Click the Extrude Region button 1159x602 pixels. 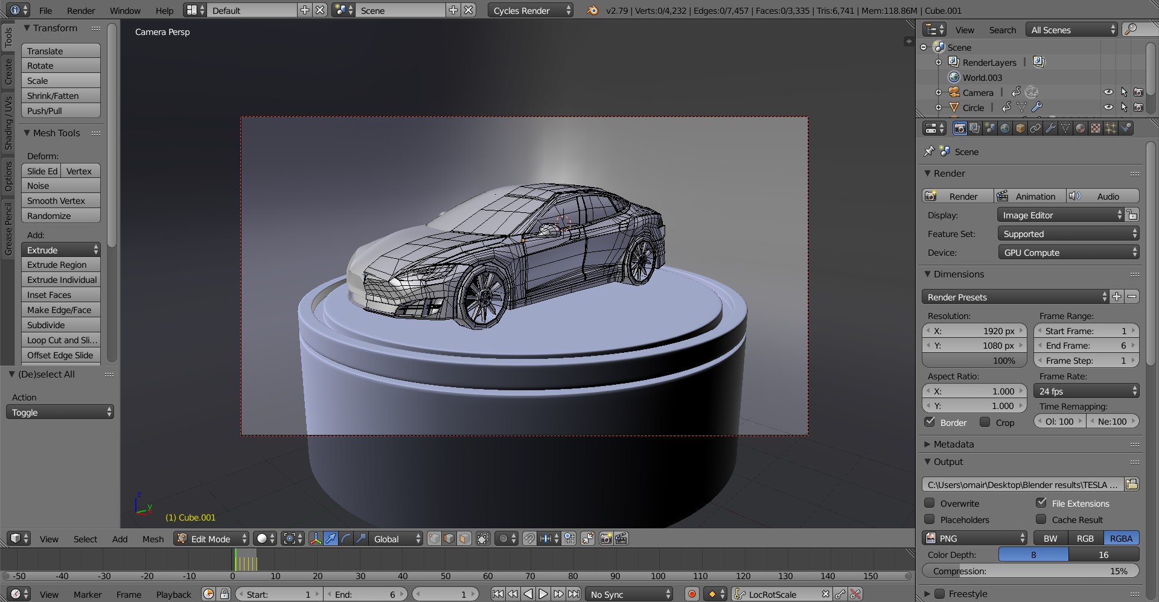click(60, 265)
